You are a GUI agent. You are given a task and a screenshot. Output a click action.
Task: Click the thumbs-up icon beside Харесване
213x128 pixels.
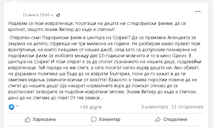28,120
